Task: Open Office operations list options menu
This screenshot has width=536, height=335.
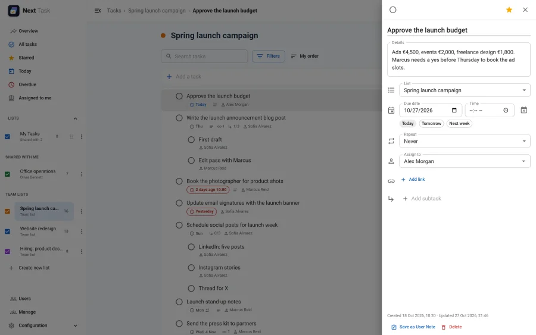Action: tap(82, 174)
